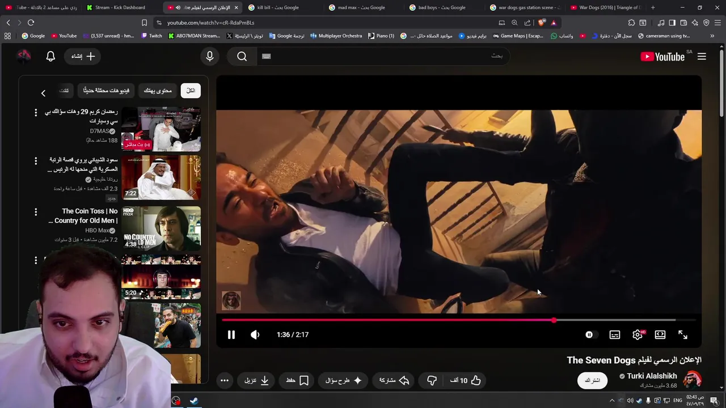The image size is (726, 408).
Task: Download the video with تنزيل button
Action: (x=257, y=380)
